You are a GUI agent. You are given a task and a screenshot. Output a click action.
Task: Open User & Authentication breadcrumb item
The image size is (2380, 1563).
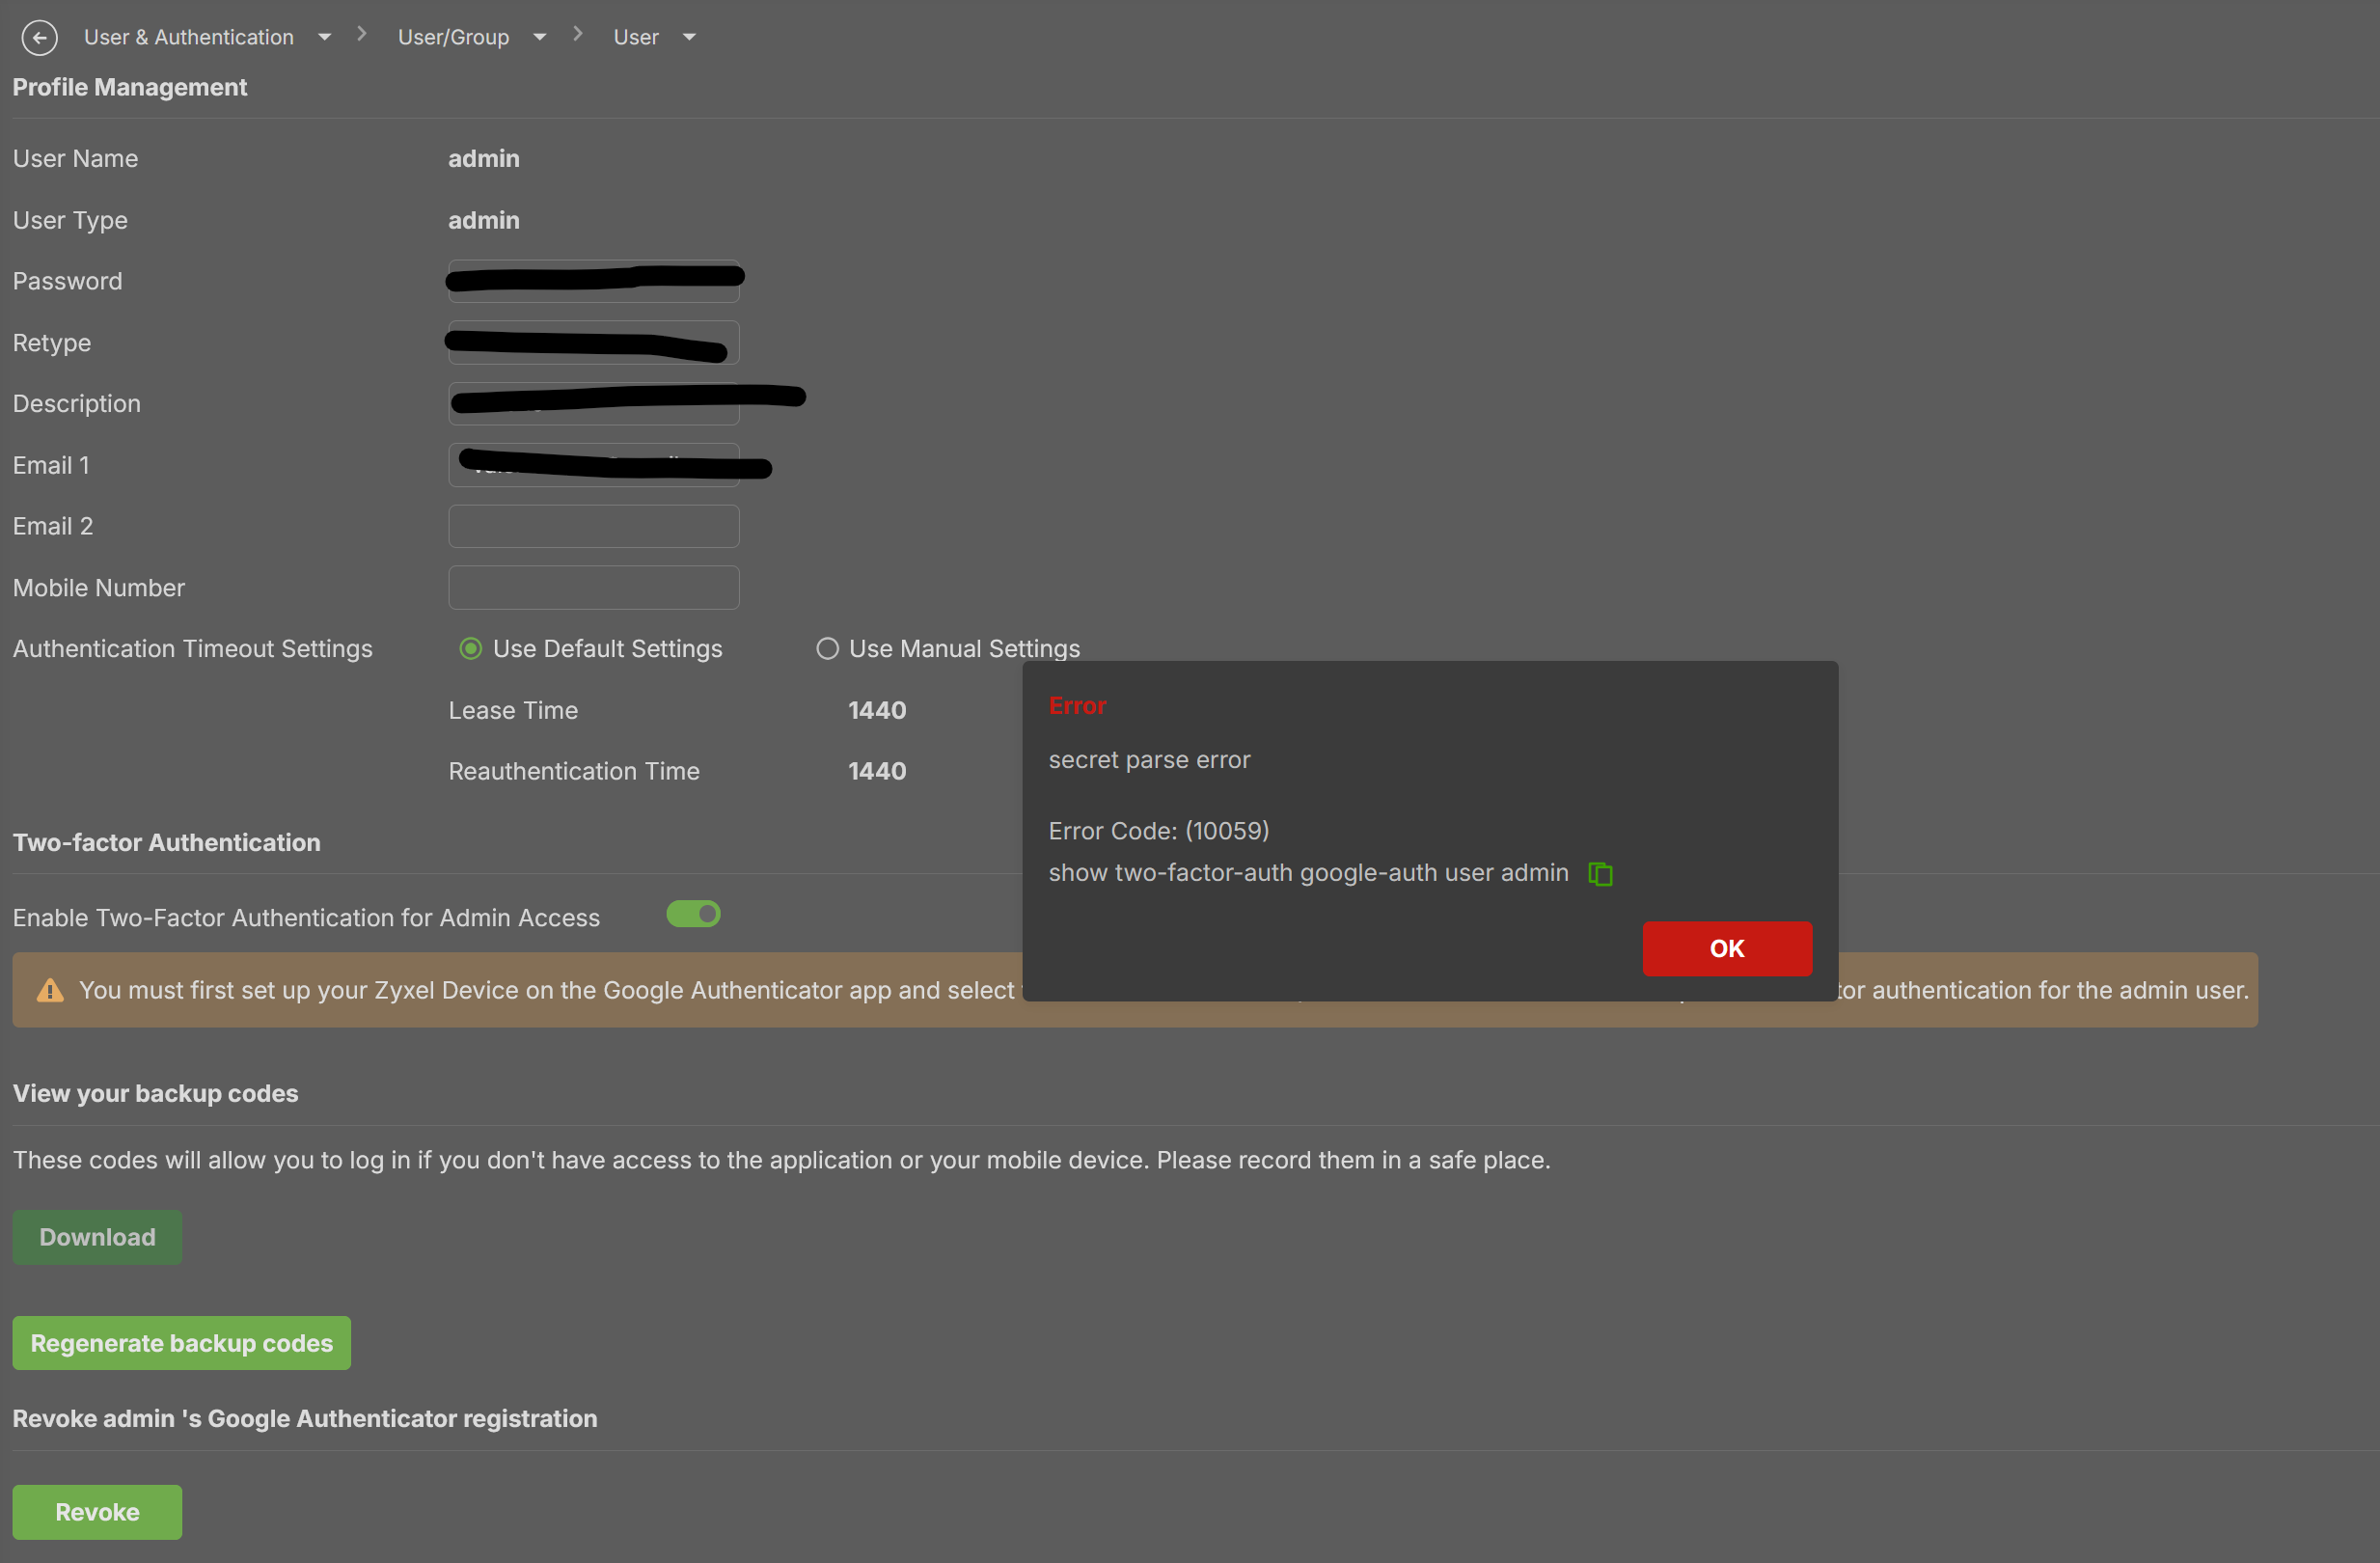(189, 38)
